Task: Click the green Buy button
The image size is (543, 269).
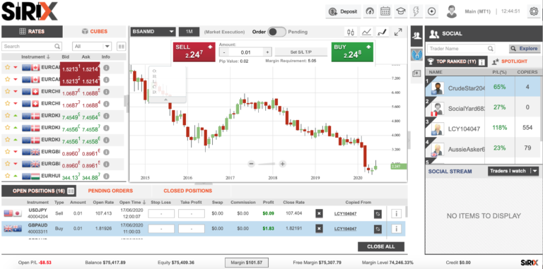Action: (352, 52)
